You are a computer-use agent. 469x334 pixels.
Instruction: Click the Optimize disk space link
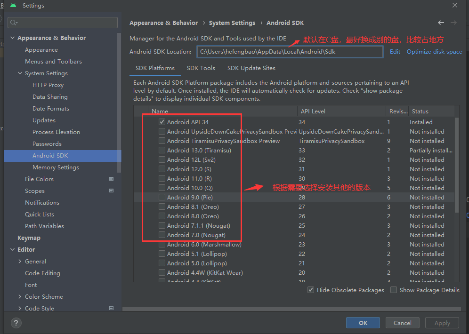click(434, 52)
